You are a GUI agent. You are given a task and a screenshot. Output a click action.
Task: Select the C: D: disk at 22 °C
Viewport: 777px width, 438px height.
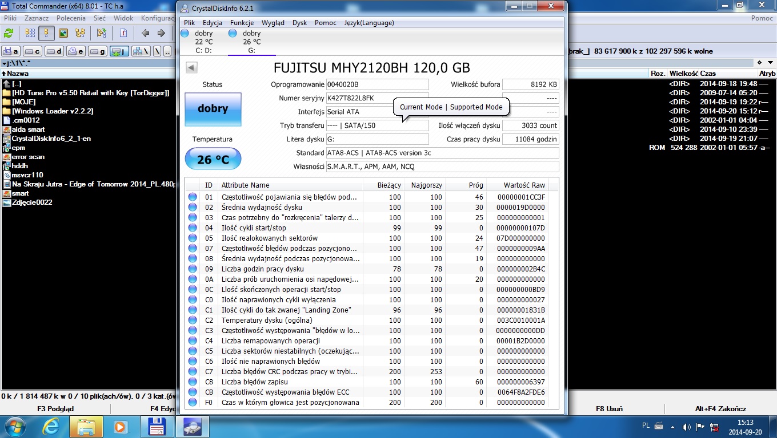(203, 42)
